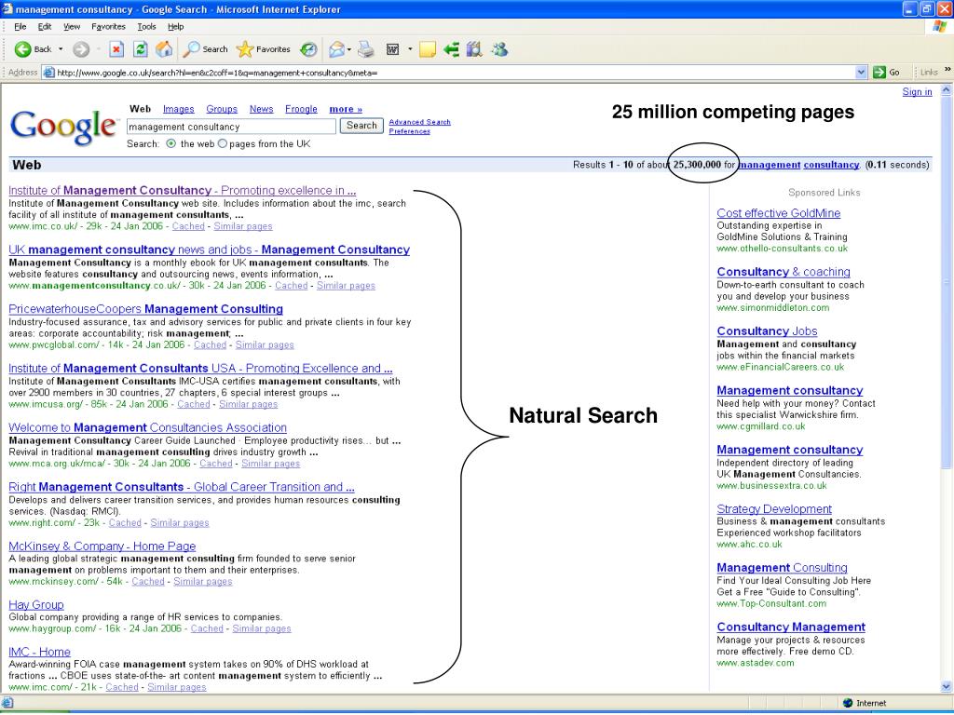Switch to Google News tab
Viewport: 954px width, 715px height.
point(261,109)
